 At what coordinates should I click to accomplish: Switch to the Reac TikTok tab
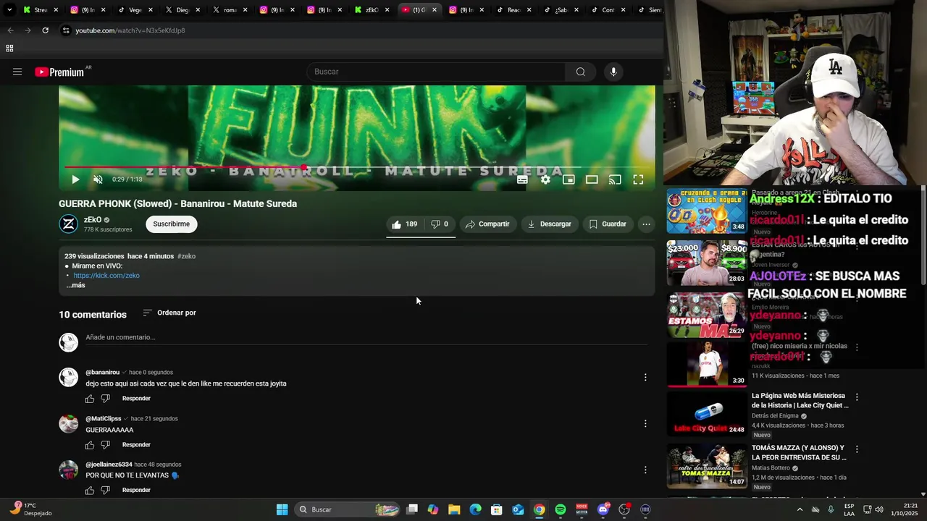click(513, 10)
